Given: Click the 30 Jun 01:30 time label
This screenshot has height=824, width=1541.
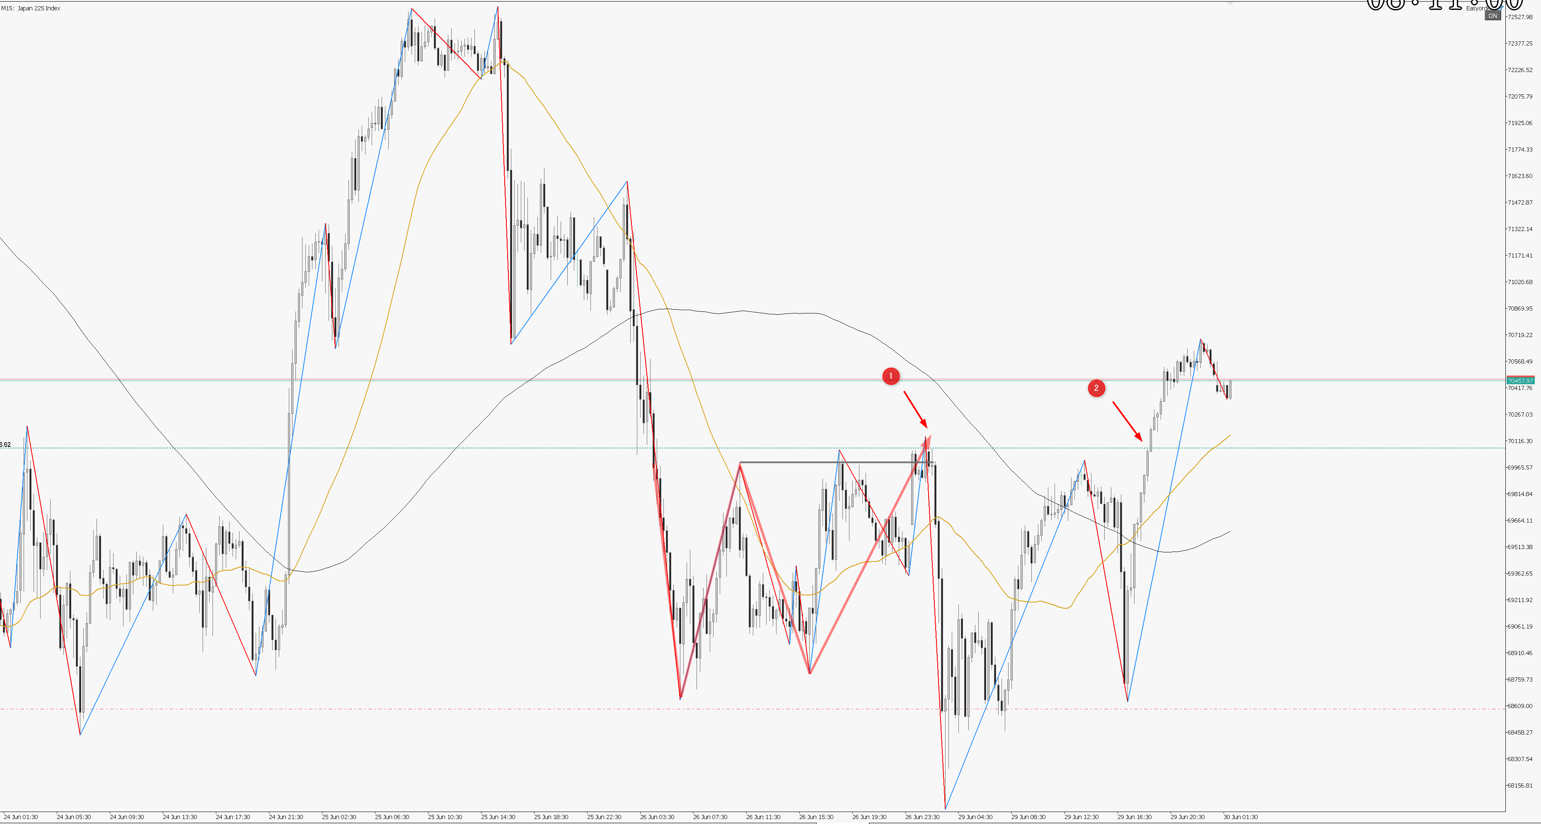Looking at the screenshot, I should click(x=1240, y=817).
